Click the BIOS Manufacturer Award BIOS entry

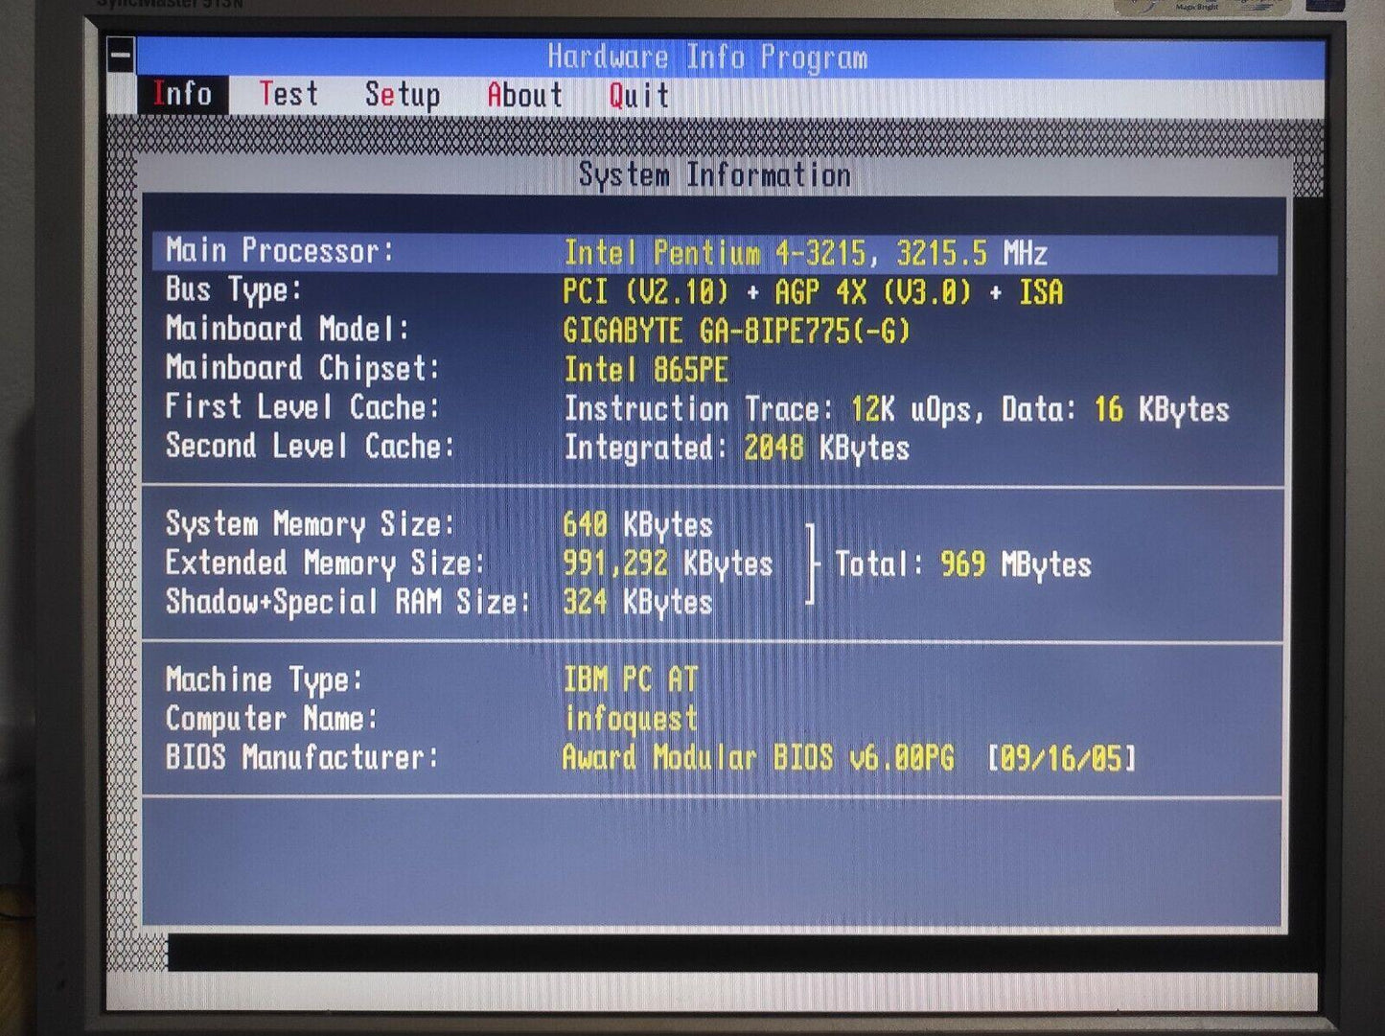(757, 758)
